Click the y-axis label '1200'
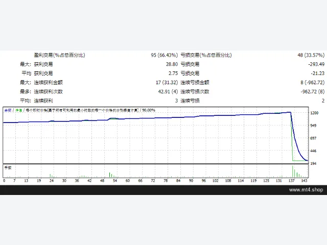 [x=314, y=113]
